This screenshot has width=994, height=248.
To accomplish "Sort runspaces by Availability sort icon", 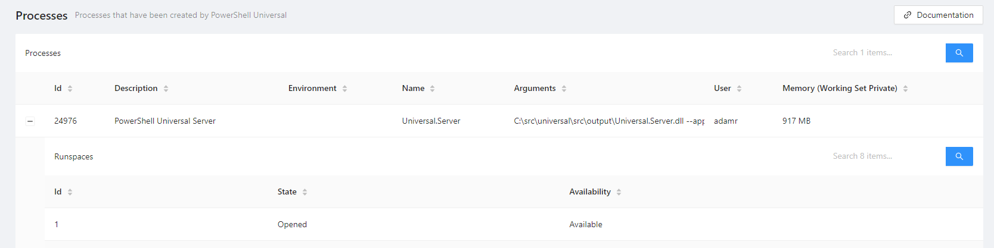I will [x=619, y=192].
